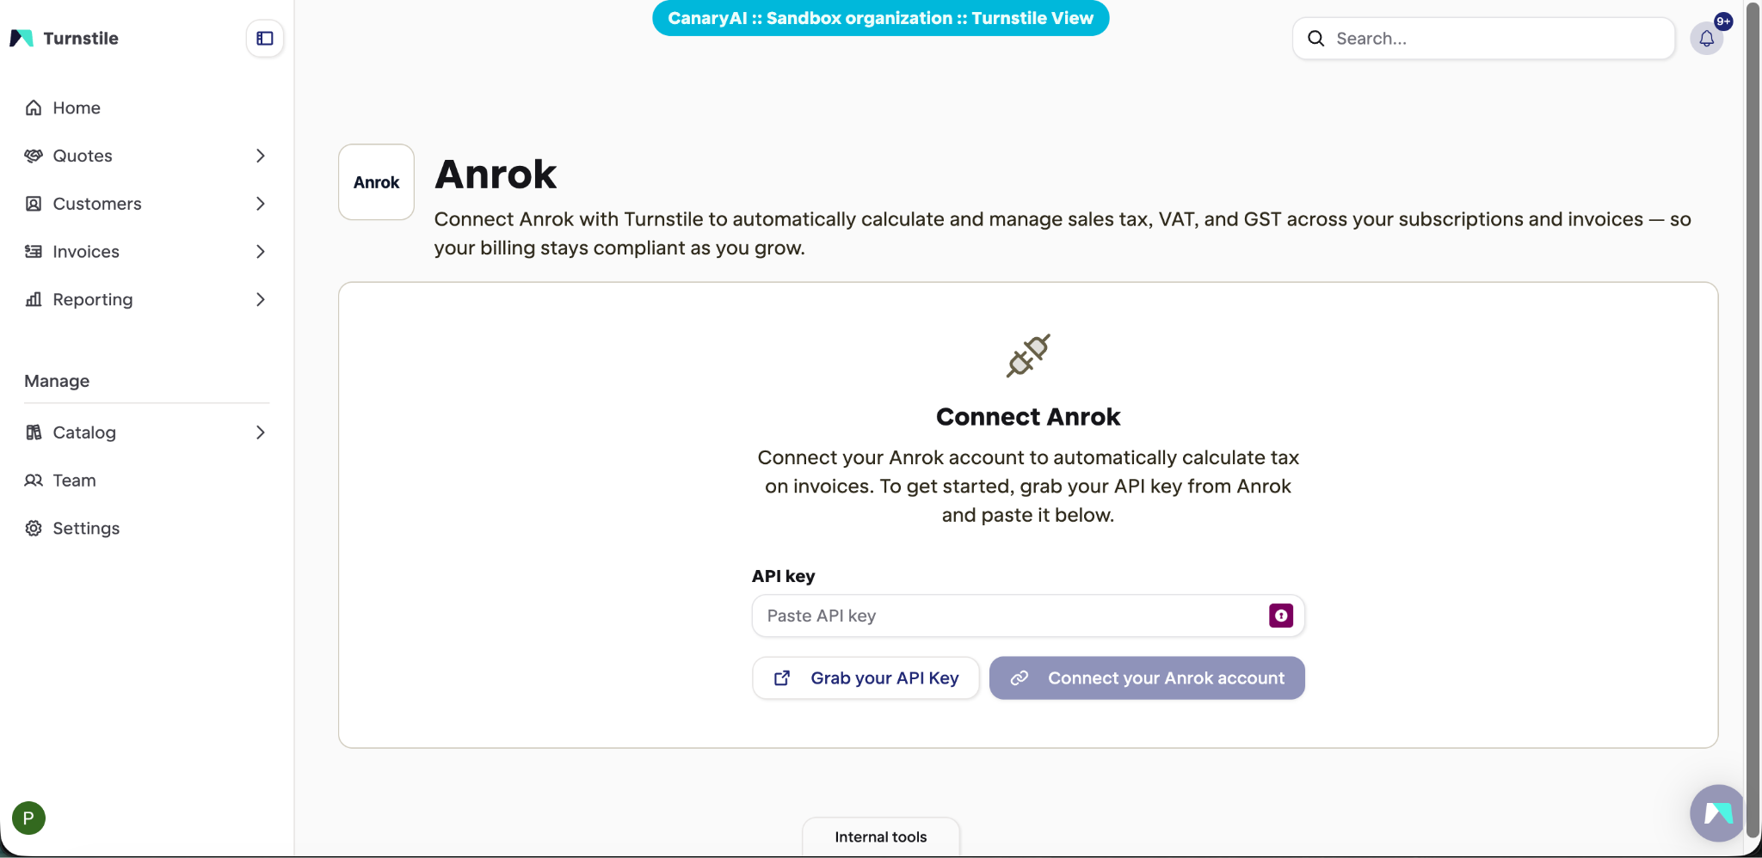Open Settings with the gear icon

click(x=34, y=528)
